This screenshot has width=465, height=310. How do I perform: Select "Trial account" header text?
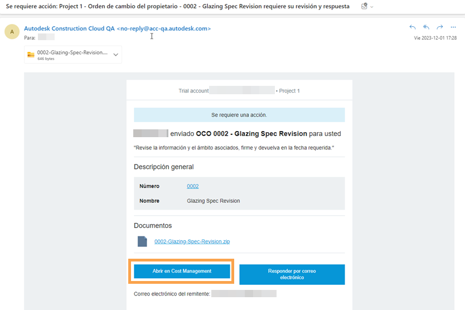(193, 91)
